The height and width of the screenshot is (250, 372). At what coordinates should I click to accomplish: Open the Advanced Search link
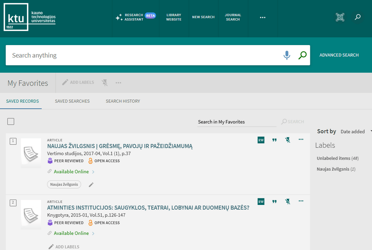click(339, 55)
